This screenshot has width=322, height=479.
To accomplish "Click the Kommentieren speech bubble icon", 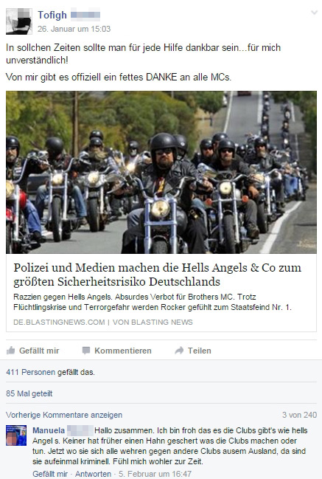I will [86, 351].
